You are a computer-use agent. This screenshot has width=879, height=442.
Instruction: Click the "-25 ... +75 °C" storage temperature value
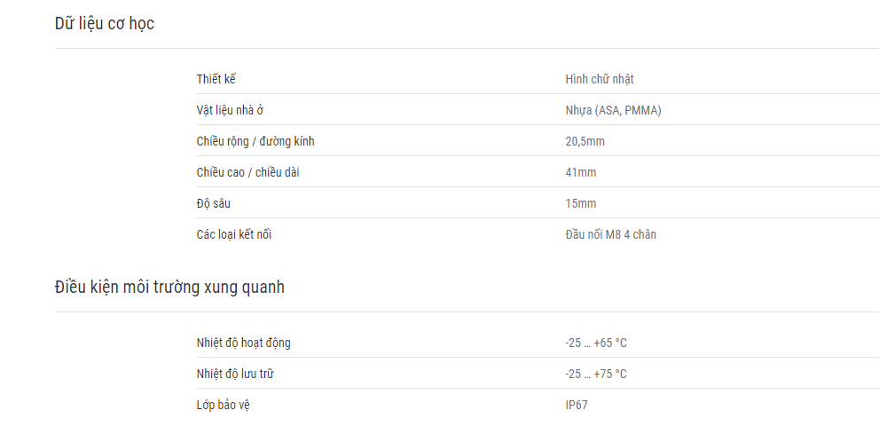[x=596, y=374]
